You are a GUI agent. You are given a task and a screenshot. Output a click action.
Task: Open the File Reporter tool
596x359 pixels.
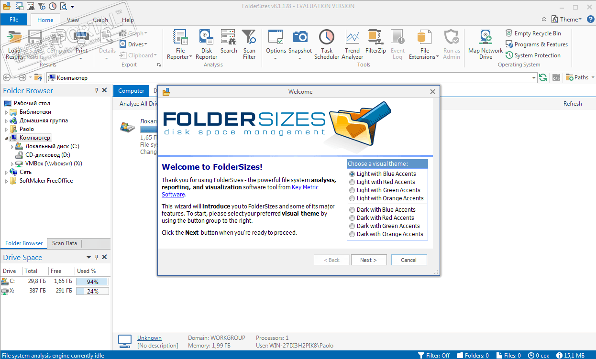pyautogui.click(x=180, y=44)
